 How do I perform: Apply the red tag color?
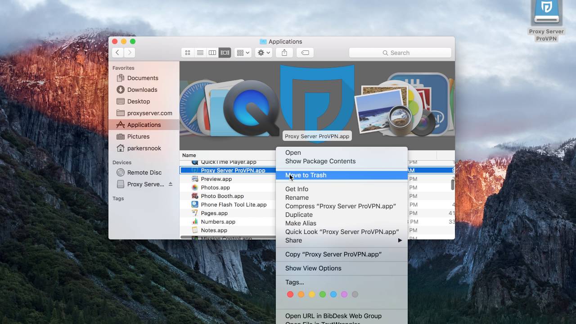pos(290,294)
